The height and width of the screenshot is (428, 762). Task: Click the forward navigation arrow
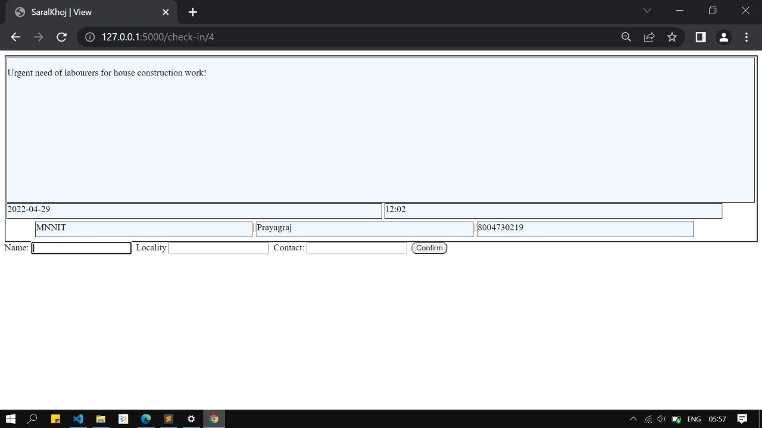pyautogui.click(x=39, y=37)
